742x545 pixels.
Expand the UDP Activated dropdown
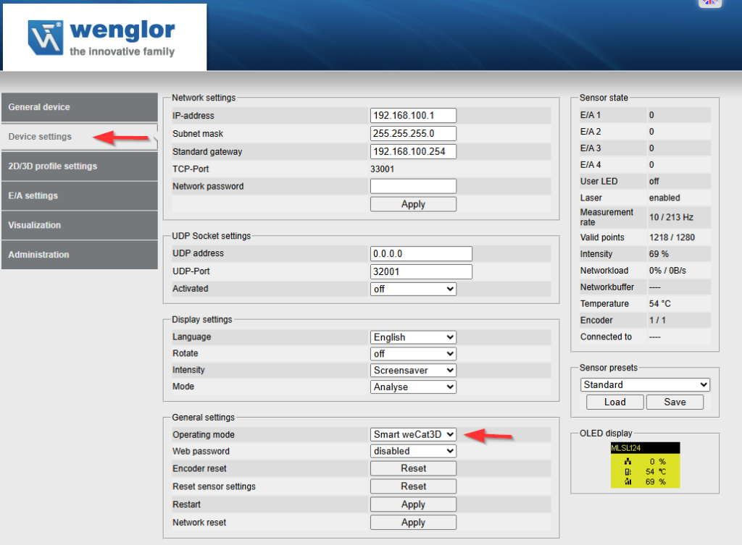pyautogui.click(x=413, y=289)
